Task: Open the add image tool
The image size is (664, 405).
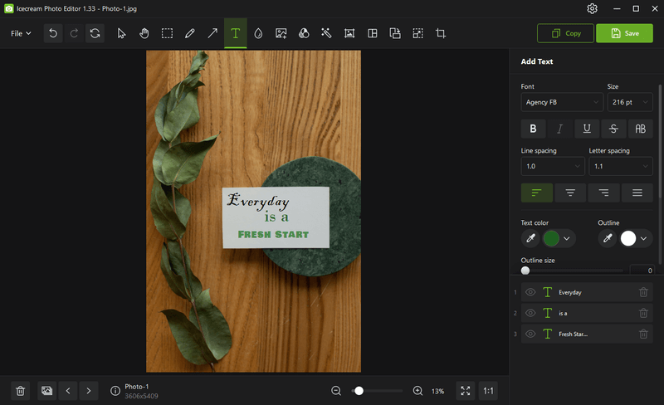Action: click(281, 33)
